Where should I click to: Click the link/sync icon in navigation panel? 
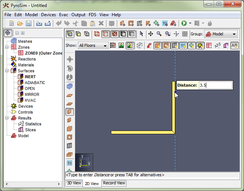tap(8, 33)
